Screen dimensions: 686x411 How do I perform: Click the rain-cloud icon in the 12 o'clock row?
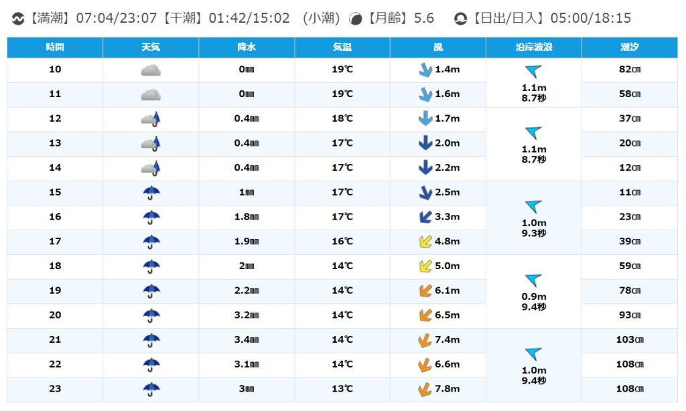tap(151, 119)
